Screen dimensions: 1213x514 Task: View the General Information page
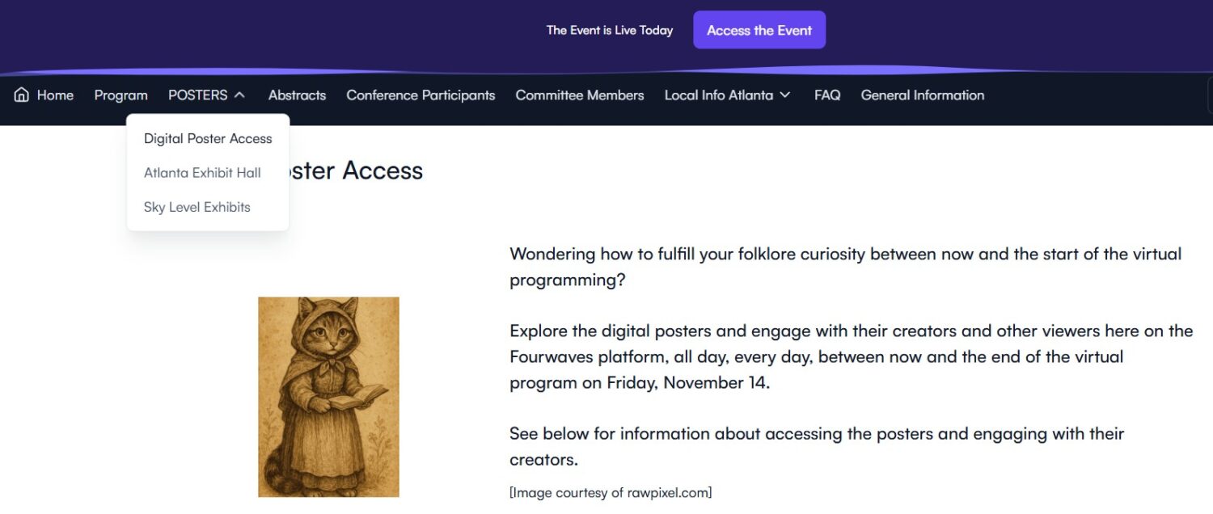pyautogui.click(x=922, y=95)
